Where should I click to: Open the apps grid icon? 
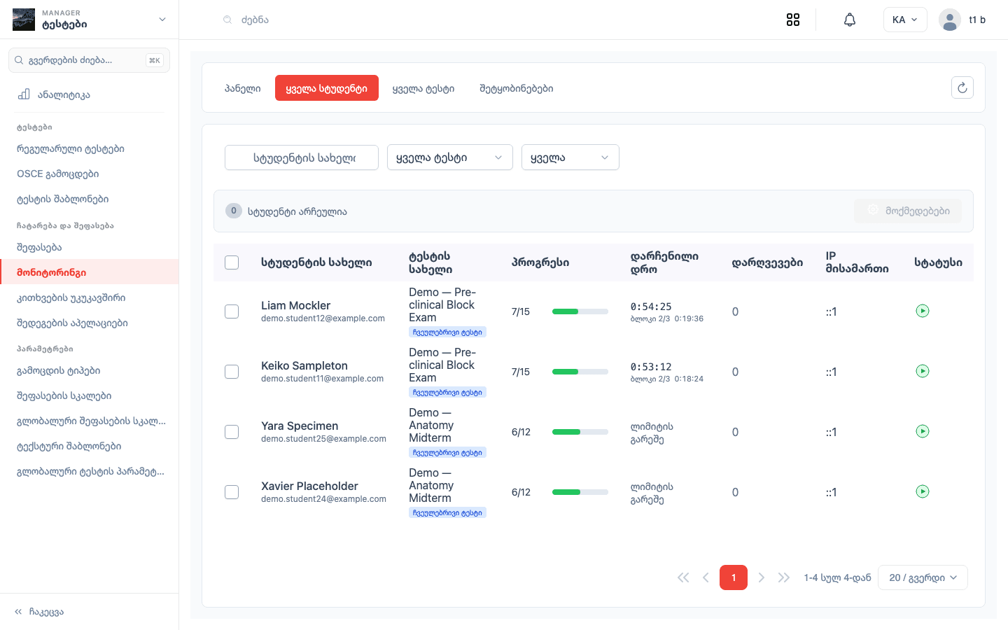click(793, 20)
